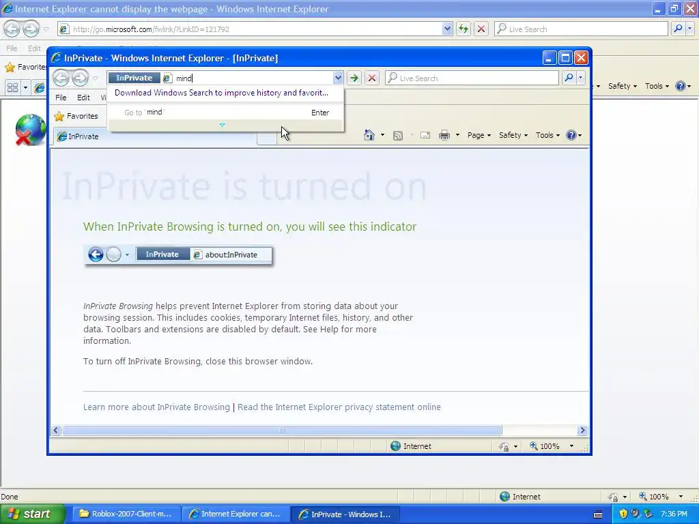Expand autocomplete list with blue down arrow
The height and width of the screenshot is (524, 699).
[x=222, y=126]
